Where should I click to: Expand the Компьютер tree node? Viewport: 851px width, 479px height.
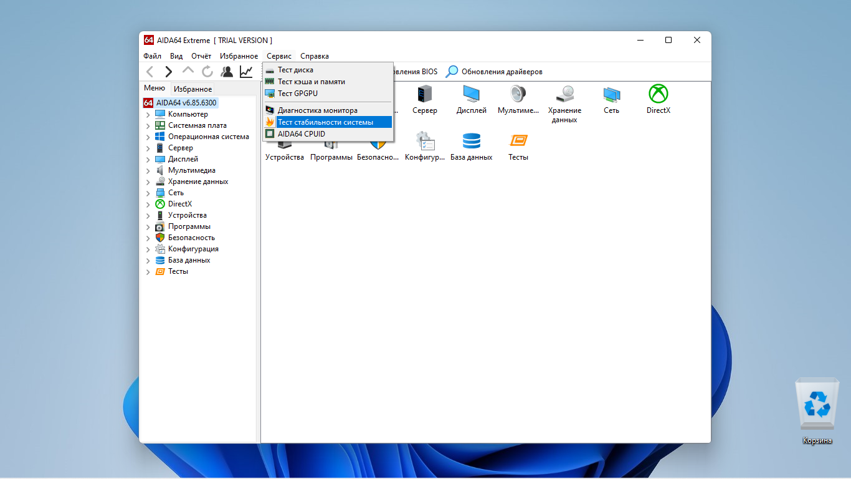tap(148, 114)
